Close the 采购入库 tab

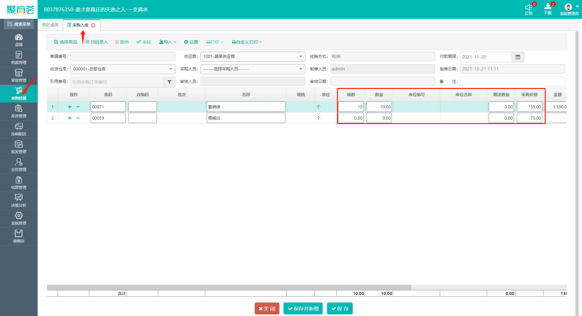93,25
